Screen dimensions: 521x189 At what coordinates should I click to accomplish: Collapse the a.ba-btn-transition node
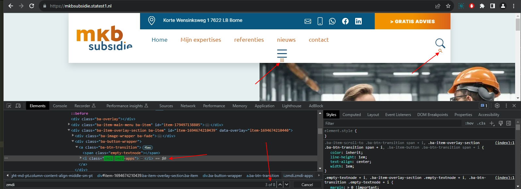[x=77, y=147]
